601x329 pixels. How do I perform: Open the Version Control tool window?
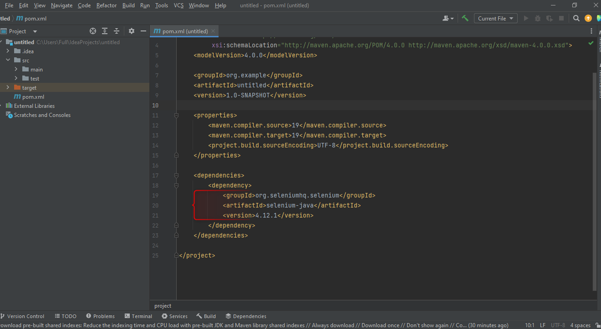click(x=23, y=316)
